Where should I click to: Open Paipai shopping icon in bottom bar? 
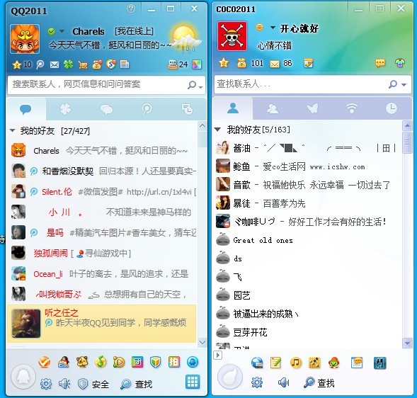pyautogui.click(x=174, y=362)
